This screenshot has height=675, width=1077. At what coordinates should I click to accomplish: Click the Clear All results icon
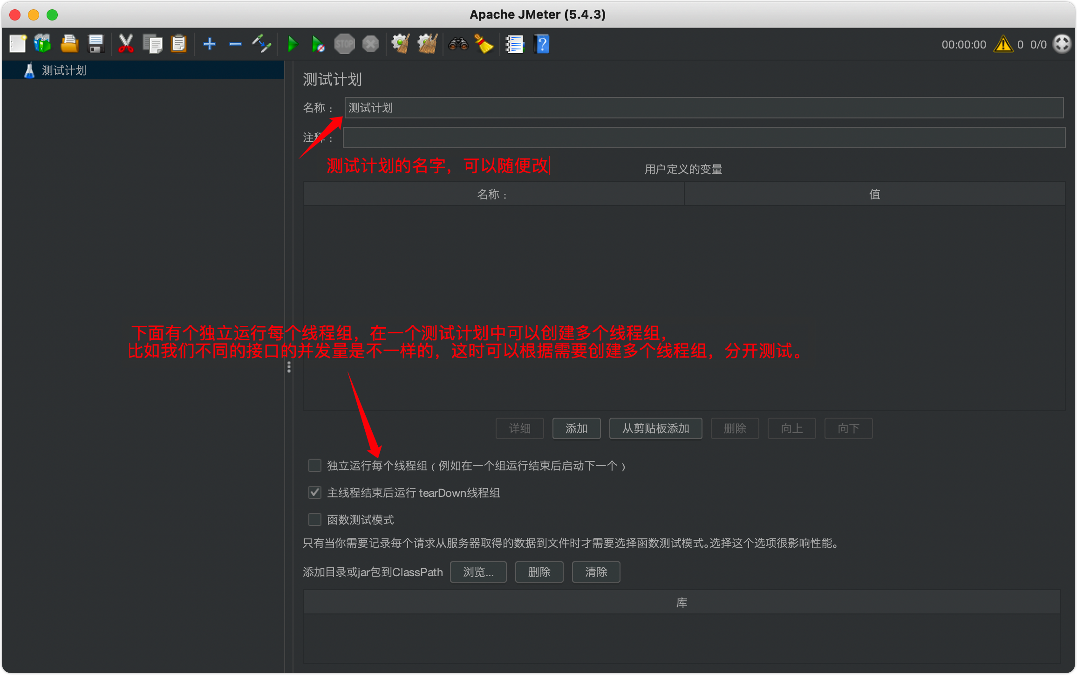click(428, 44)
